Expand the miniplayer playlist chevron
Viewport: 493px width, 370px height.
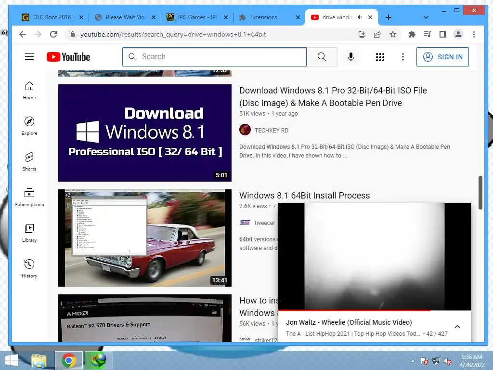click(457, 327)
